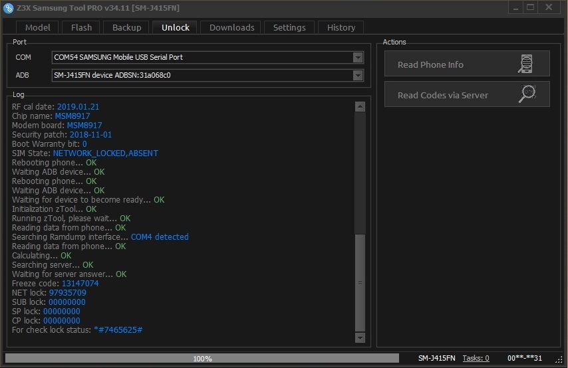This screenshot has height=368, width=568.
Task: Click the Initialization zTool log line
Action: (55, 209)
